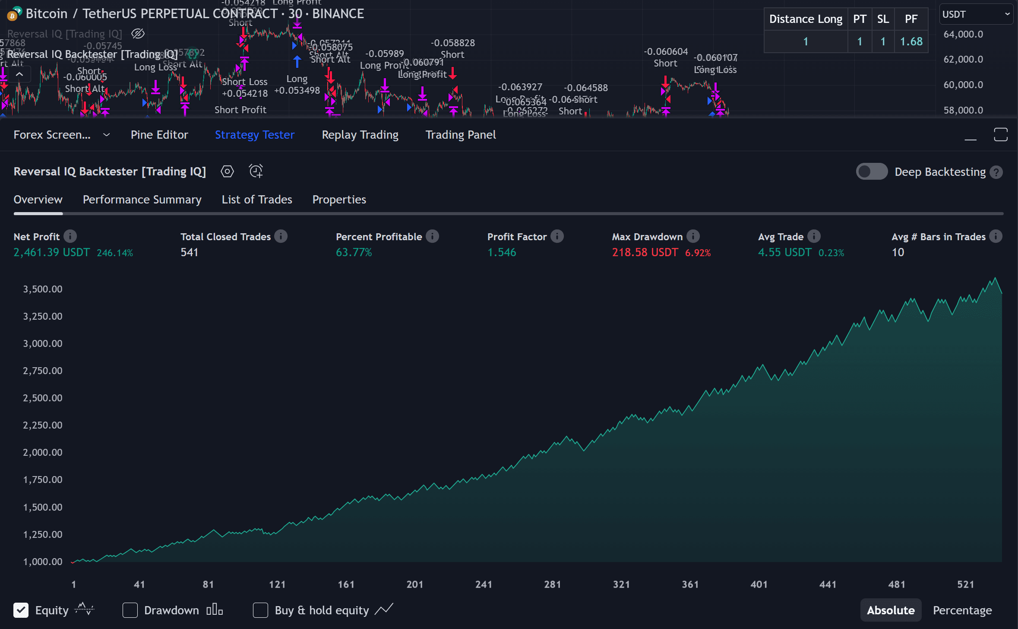Switch to Performance Summary tab
This screenshot has width=1018, height=629.
[x=142, y=200]
